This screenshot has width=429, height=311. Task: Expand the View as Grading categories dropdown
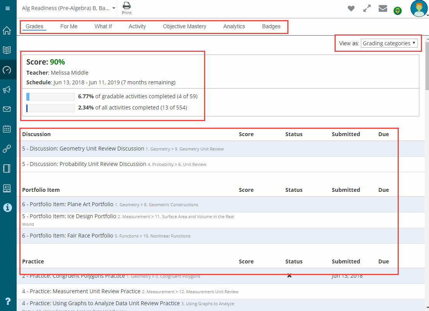[389, 43]
